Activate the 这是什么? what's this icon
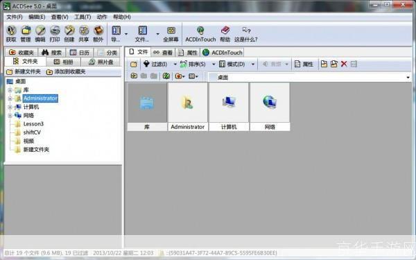Viewport: 416px width, 260px height. (x=246, y=34)
